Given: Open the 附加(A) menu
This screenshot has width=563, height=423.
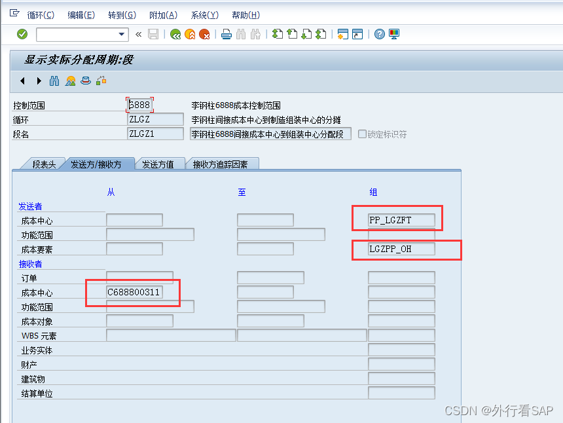Looking at the screenshot, I should 164,15.
